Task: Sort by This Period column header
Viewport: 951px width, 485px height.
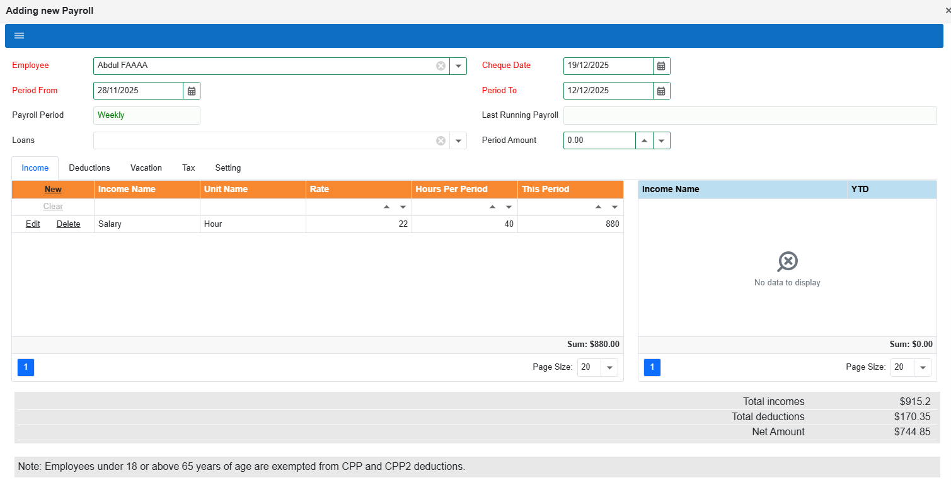Action: pos(570,190)
